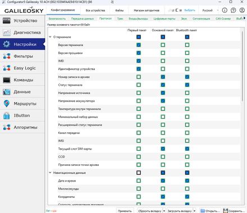Open the Сбросить вкладку dropdown arrow
Screen dimensions: 247x213
[x=164, y=211]
